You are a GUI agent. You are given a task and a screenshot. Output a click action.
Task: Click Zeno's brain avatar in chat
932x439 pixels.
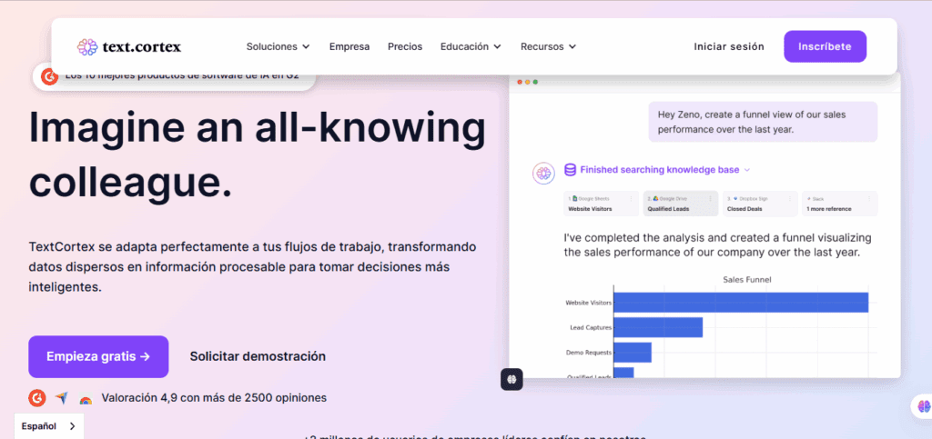click(x=543, y=174)
